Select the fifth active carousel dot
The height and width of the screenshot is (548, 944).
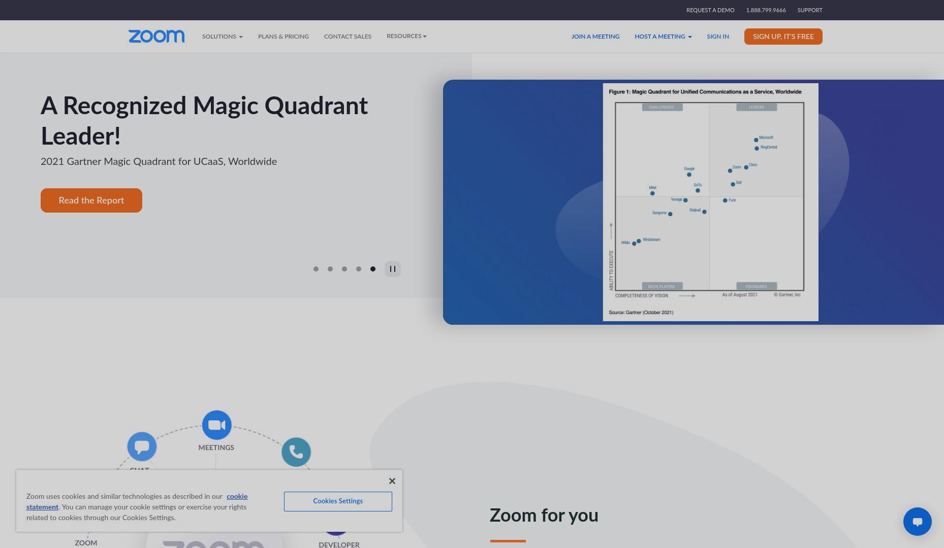[x=373, y=269]
